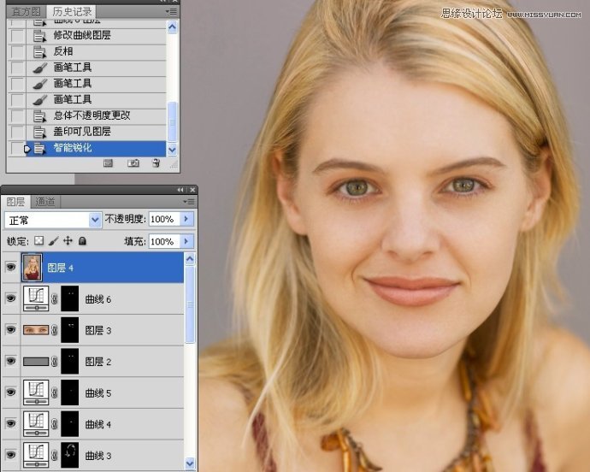Open the history panel flyout menu
Image resolution: width=590 pixels, height=472 pixels.
tap(172, 12)
